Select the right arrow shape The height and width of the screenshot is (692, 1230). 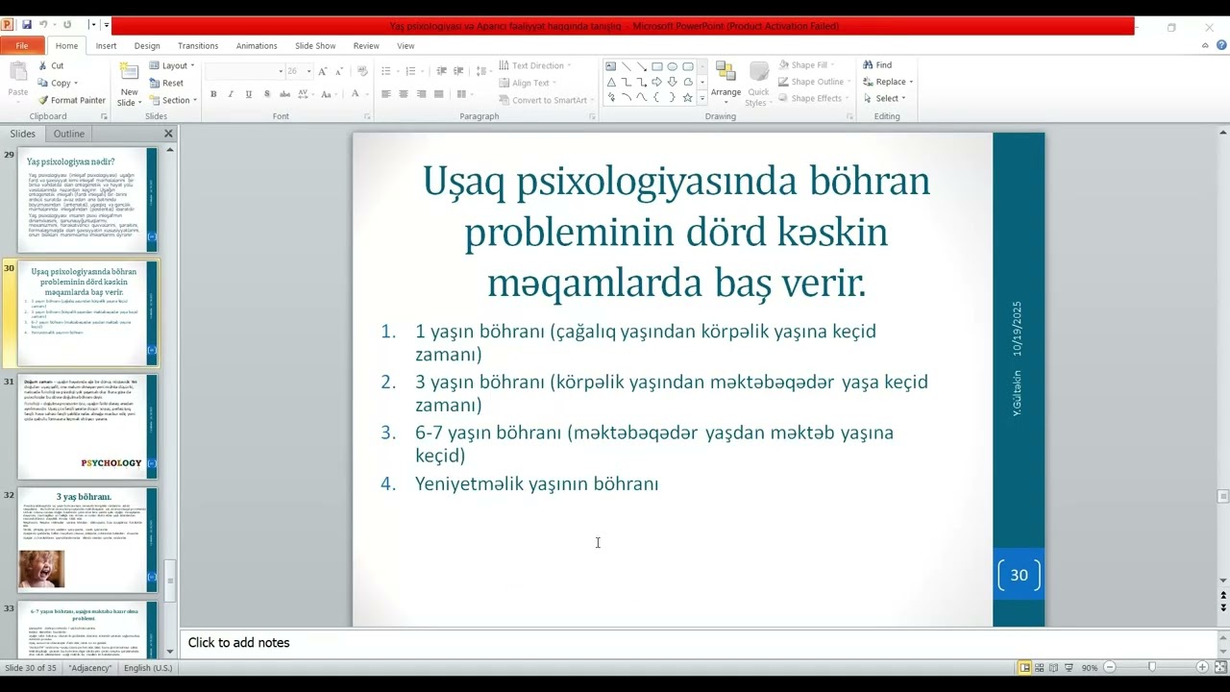(x=657, y=82)
